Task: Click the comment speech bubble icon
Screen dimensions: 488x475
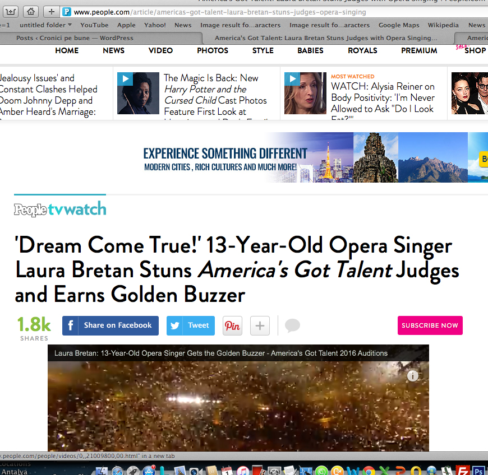Action: pyautogui.click(x=292, y=325)
